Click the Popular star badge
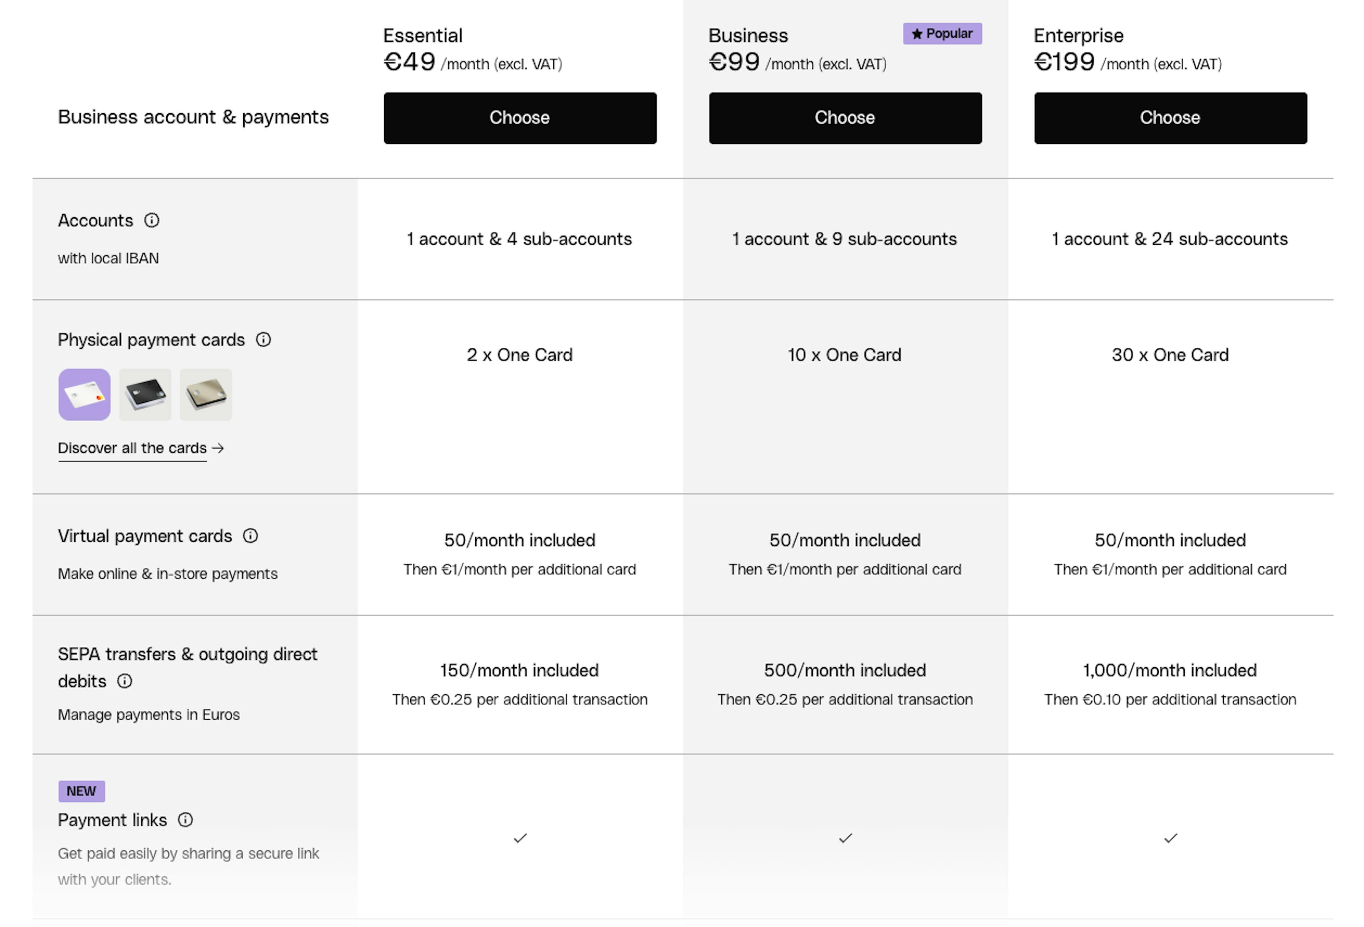1364x927 pixels. pyautogui.click(x=942, y=34)
